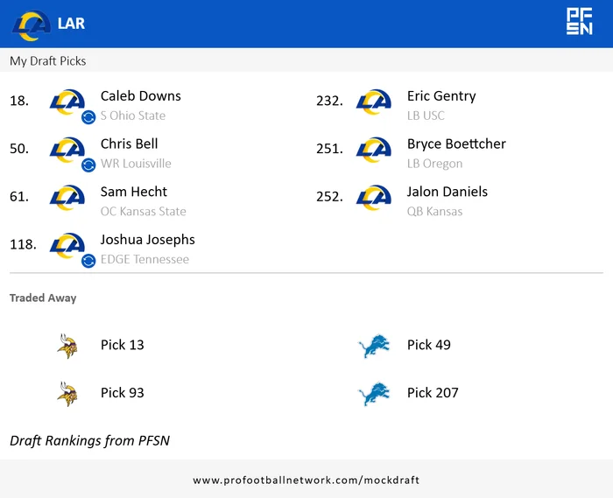Viewport: 613px width, 498px height.
Task: Click pick number 18
Action: (19, 101)
